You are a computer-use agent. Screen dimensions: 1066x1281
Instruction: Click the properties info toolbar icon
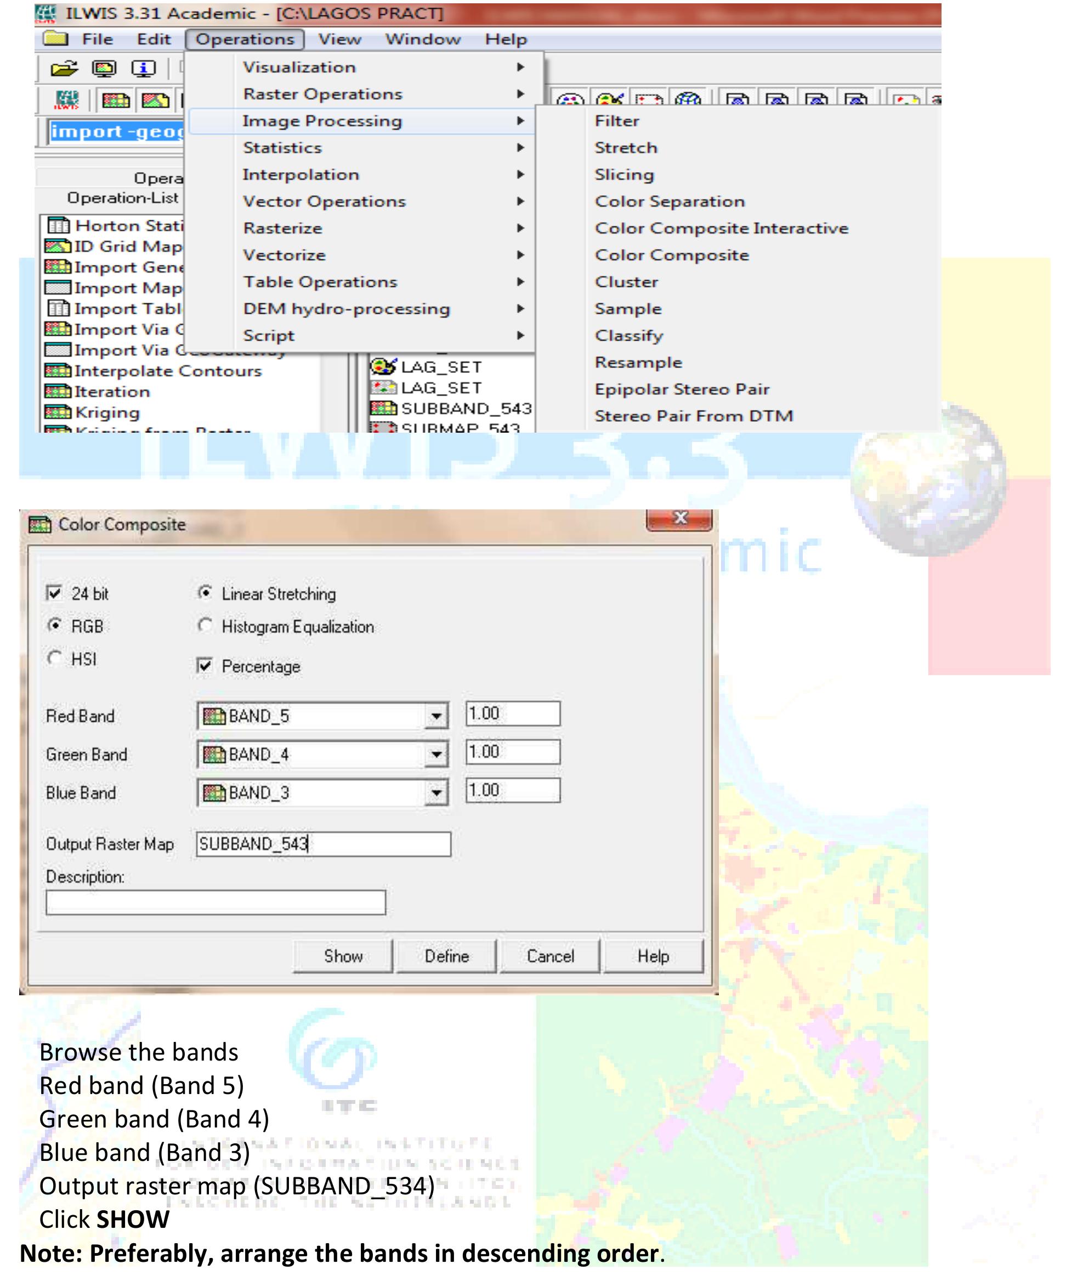144,69
